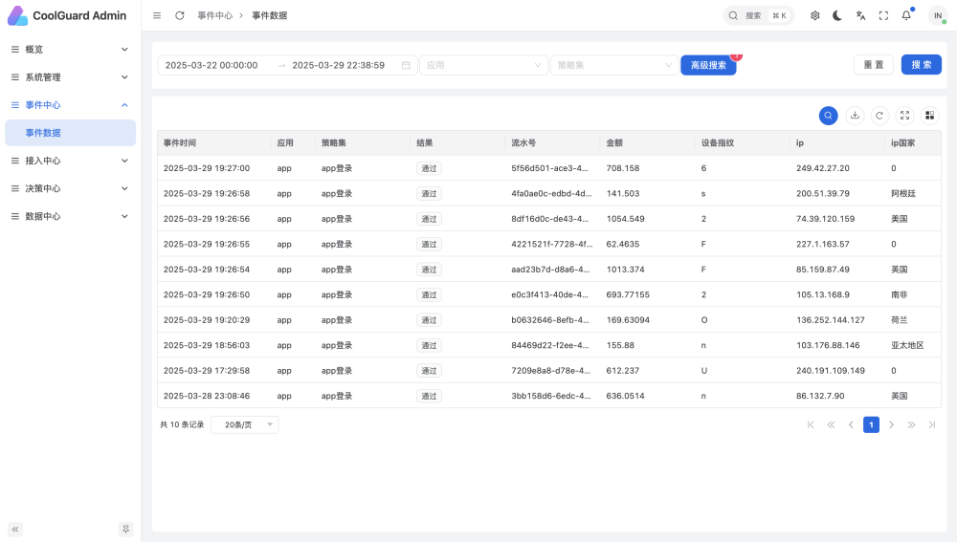Click the circular refresh icon above table
Image resolution: width=957 pixels, height=542 pixels.
[x=879, y=116]
